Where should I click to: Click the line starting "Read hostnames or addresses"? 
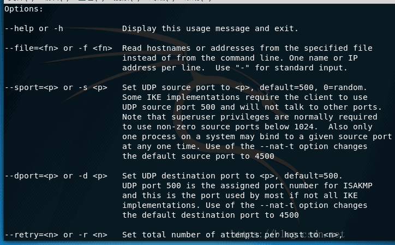coord(247,48)
